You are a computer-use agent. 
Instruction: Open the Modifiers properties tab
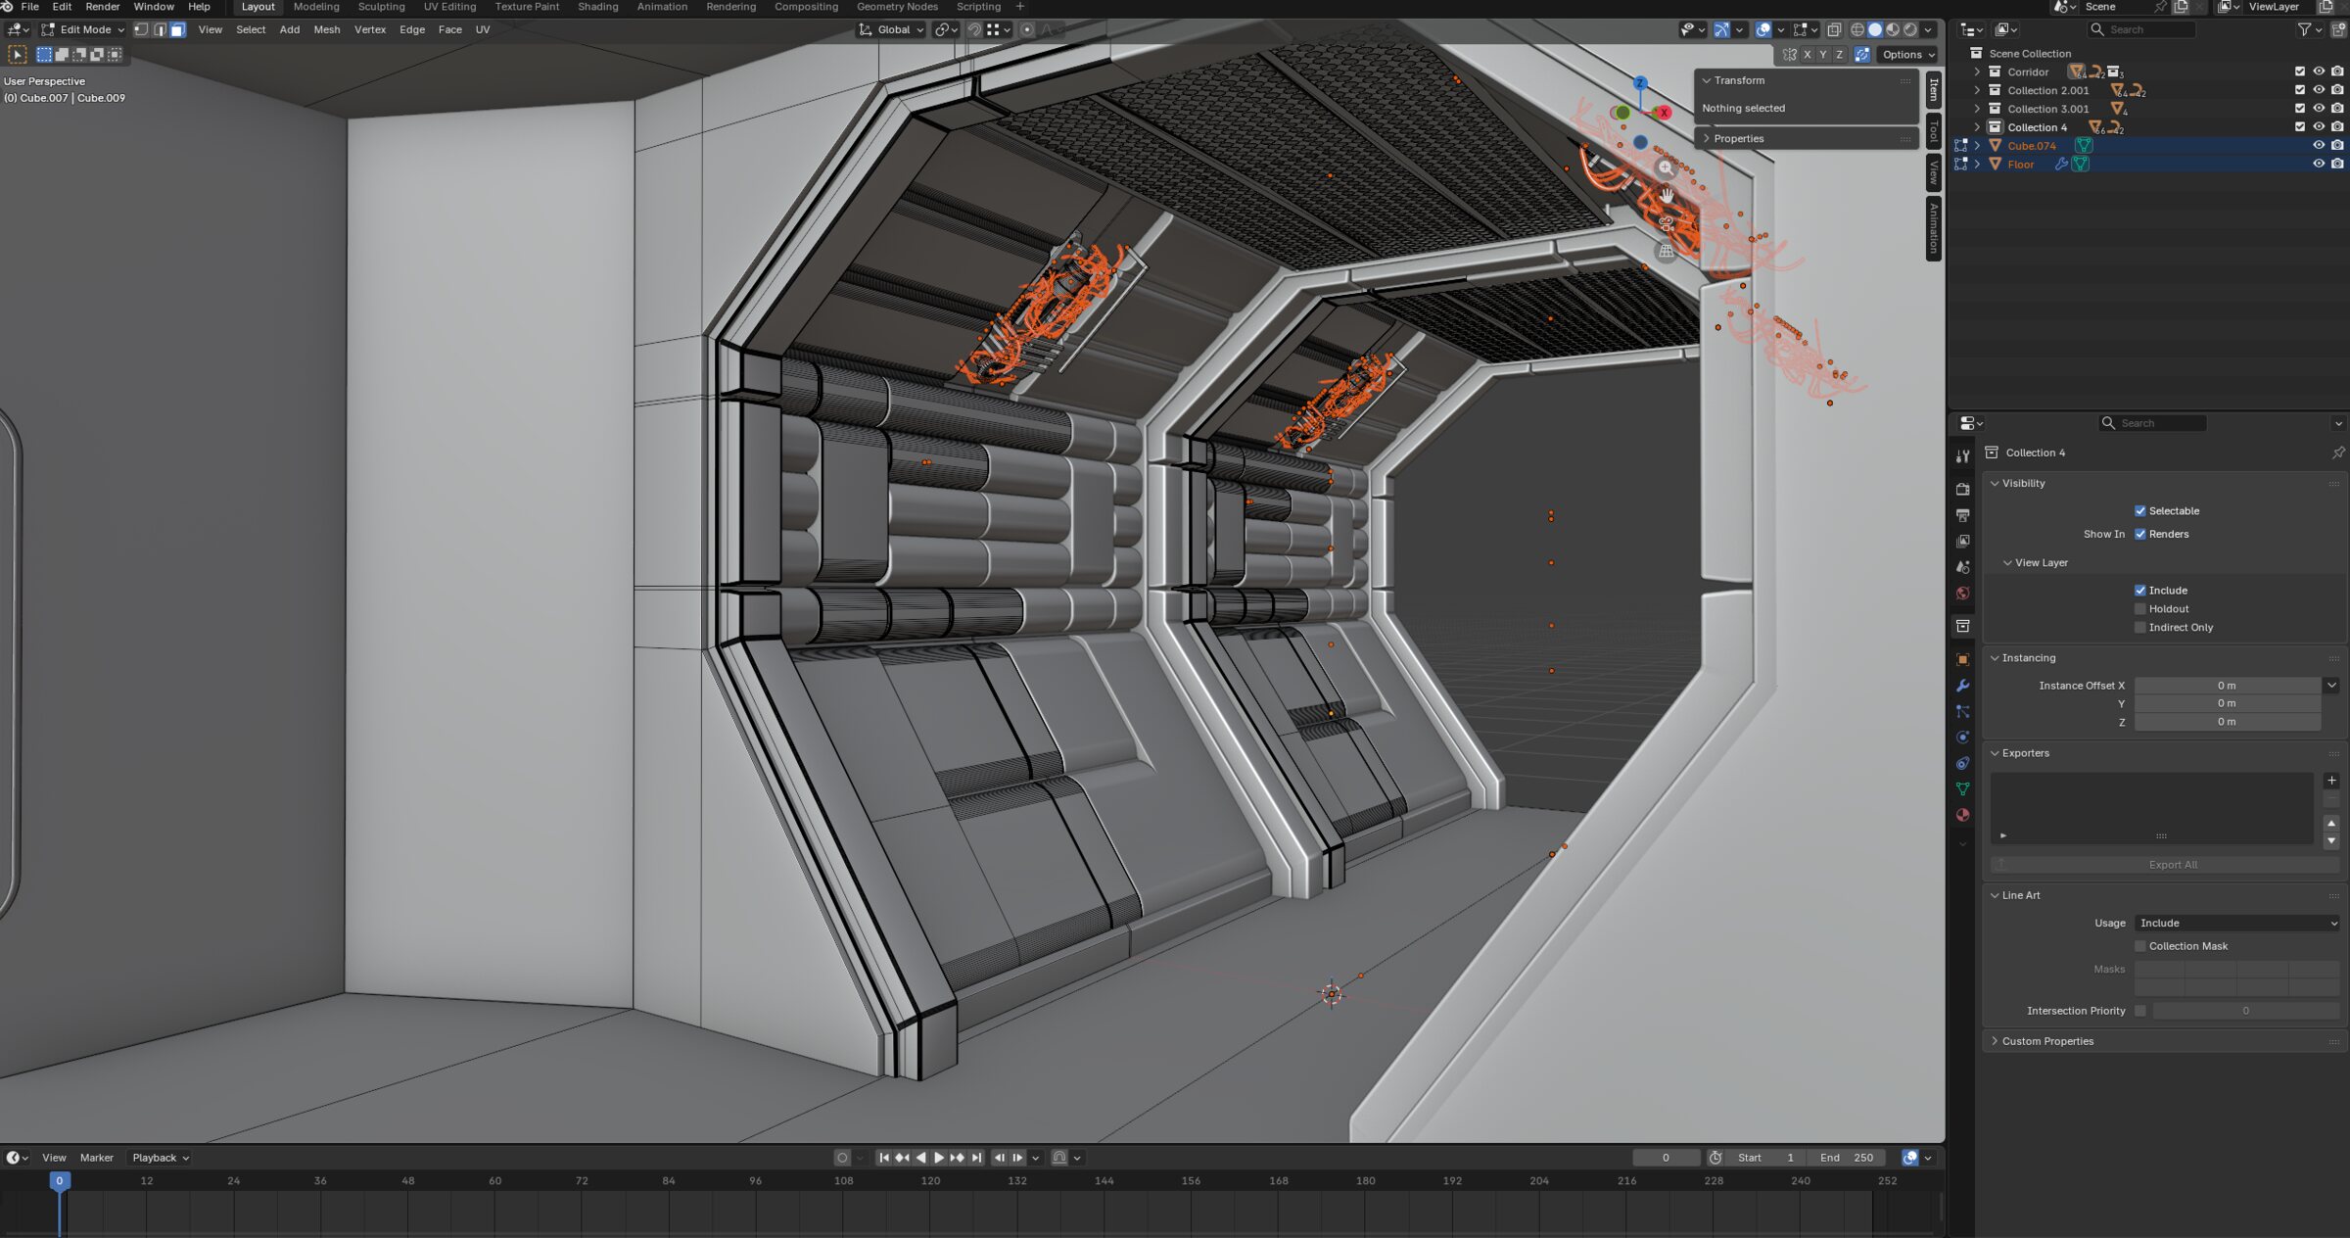tap(1962, 686)
